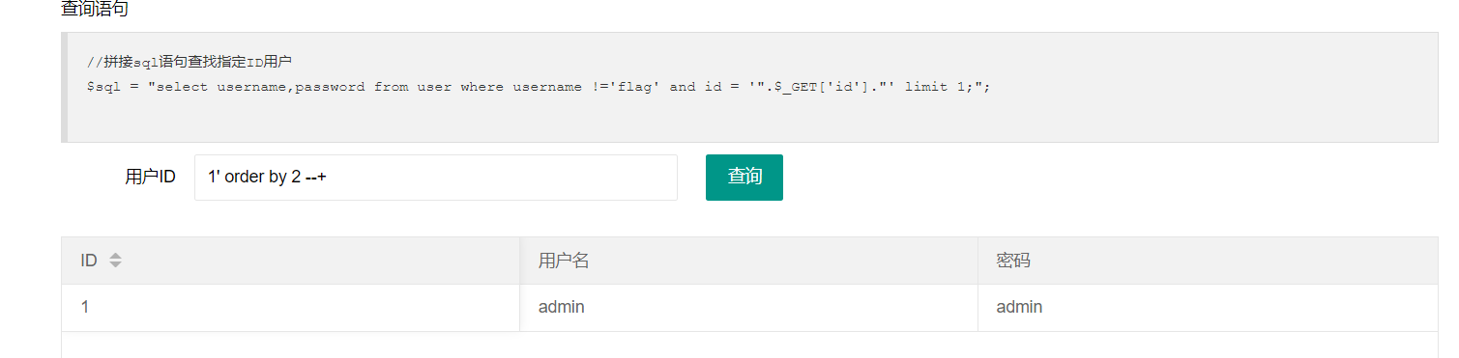
Task: Click the gray left border of code block
Action: click(x=65, y=87)
